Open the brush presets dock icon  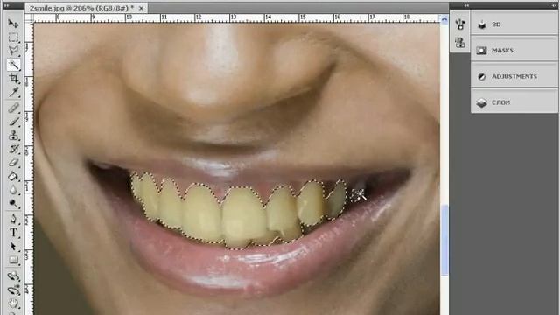460,24
